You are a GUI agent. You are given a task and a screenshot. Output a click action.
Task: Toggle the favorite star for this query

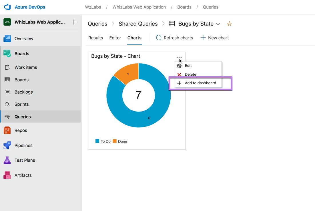[229, 24]
